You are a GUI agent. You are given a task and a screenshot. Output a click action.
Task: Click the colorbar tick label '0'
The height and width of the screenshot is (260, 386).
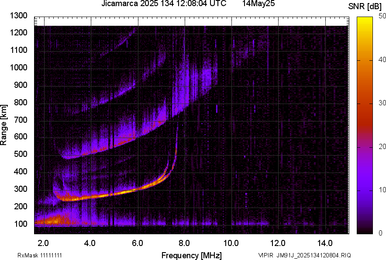click(381, 233)
